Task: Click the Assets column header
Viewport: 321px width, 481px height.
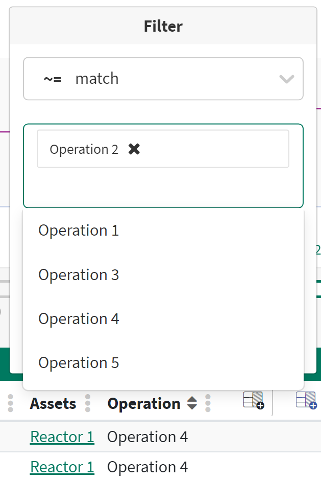Action: 53,403
